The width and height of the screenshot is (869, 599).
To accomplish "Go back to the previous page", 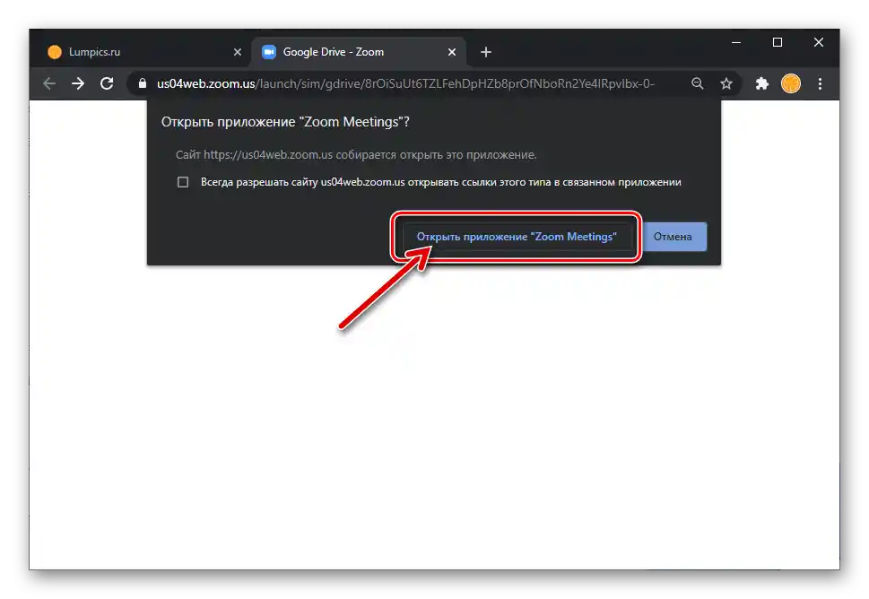I will (x=49, y=83).
